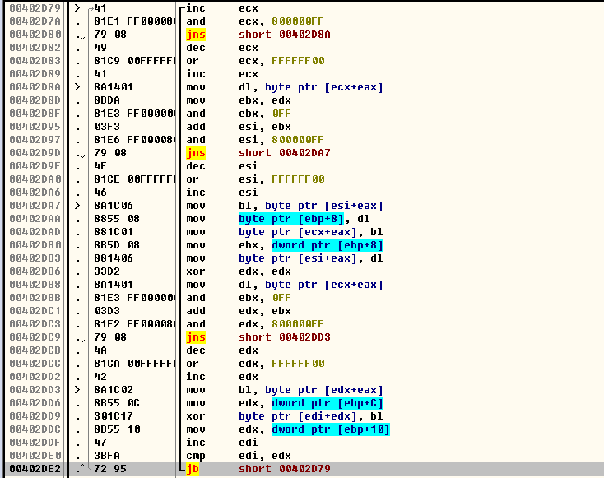Select the jns mnemonic targeting 00402D8A
Screen dimensions: 604x478
pos(196,35)
